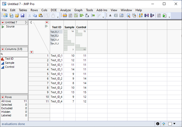The image size is (182, 127).
Task: Open the column header red triangle menu
Action: click(x=47, y=22)
